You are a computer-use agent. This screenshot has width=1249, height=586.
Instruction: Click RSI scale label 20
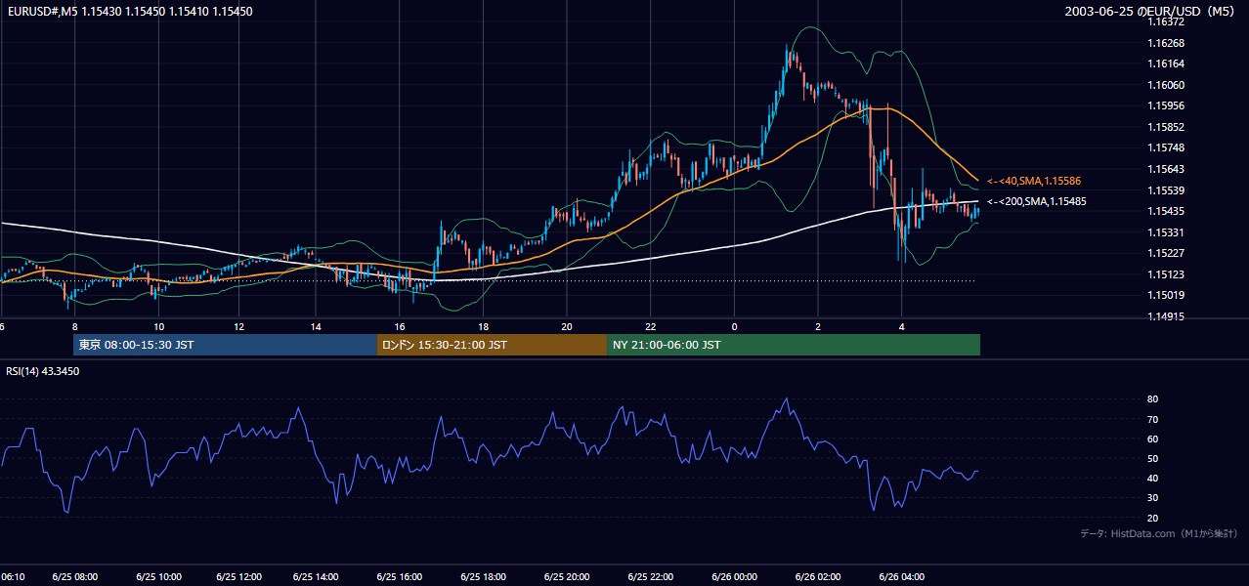tap(1153, 518)
